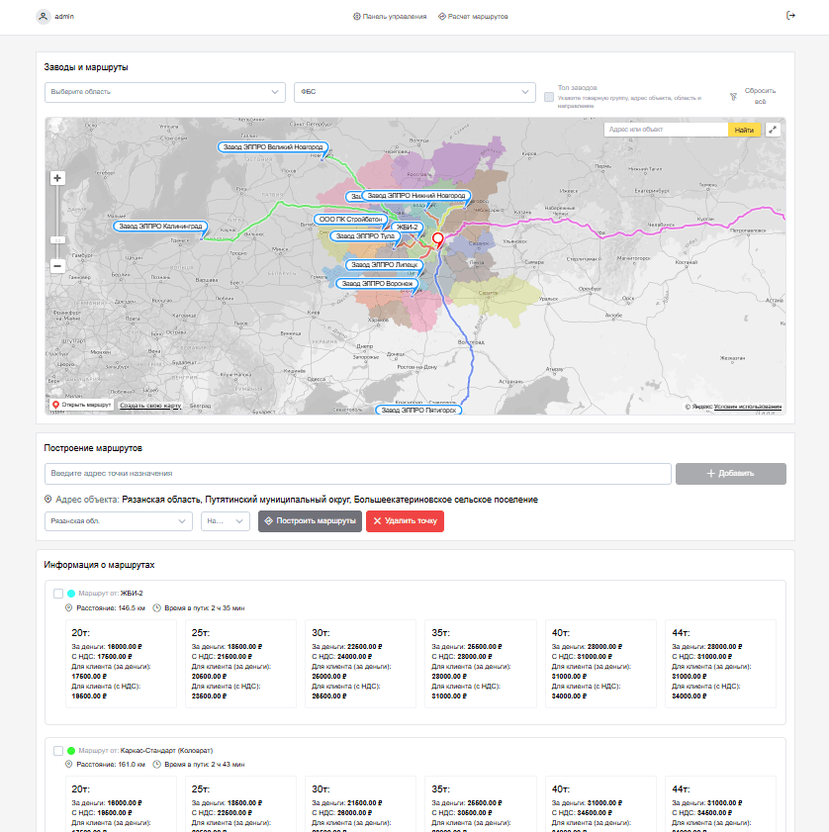Open Условия использования link

[x=747, y=407]
